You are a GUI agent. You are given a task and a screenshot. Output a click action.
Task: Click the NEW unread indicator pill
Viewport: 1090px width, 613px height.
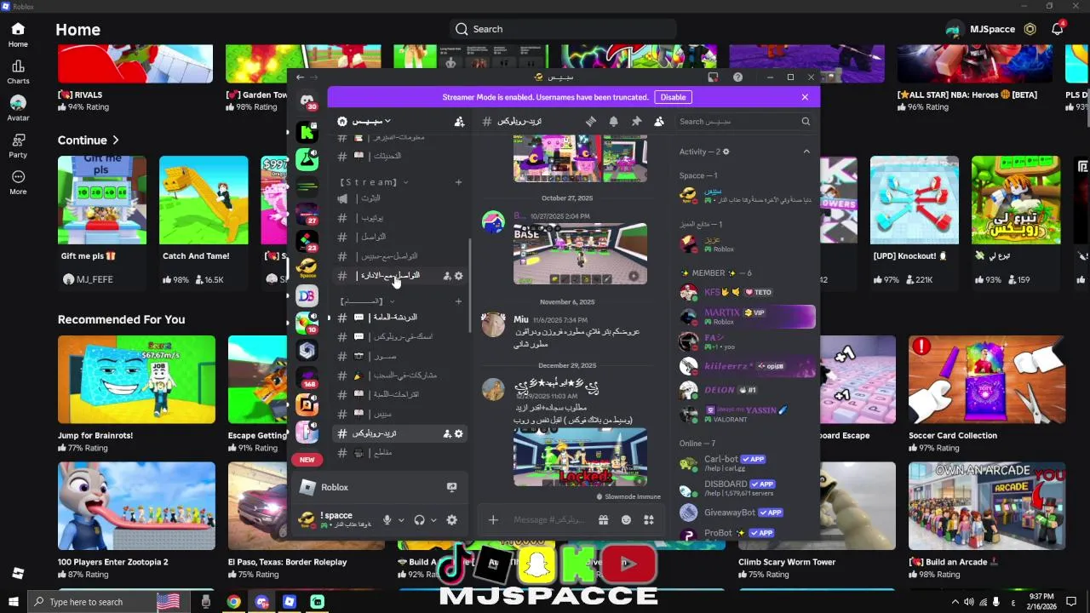pos(307,460)
